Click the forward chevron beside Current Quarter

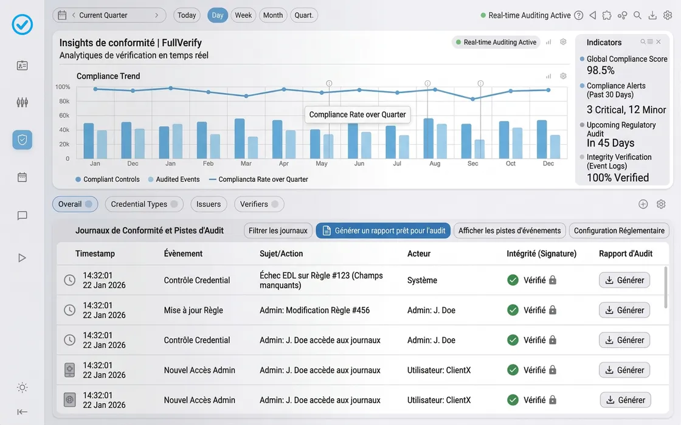pos(157,15)
